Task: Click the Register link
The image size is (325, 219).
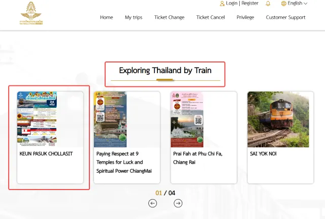Action: coord(250,4)
